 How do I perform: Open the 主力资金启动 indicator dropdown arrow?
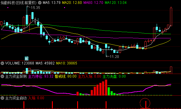2,98
